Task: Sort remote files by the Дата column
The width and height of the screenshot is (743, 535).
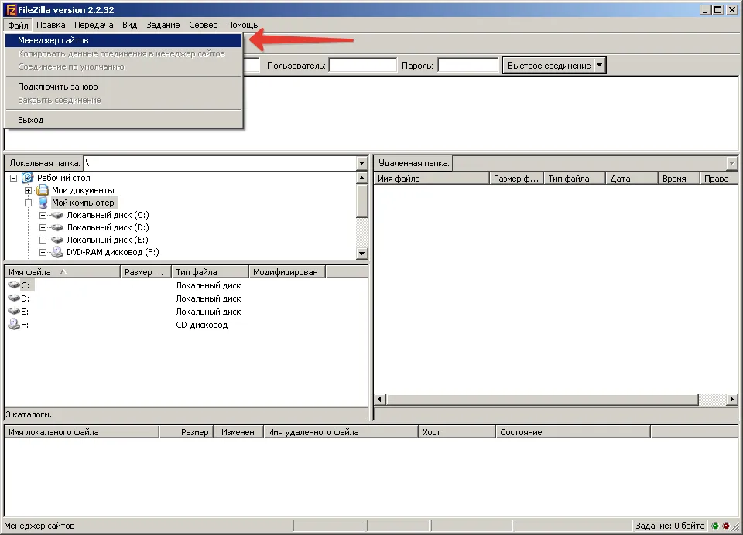Action: point(632,179)
